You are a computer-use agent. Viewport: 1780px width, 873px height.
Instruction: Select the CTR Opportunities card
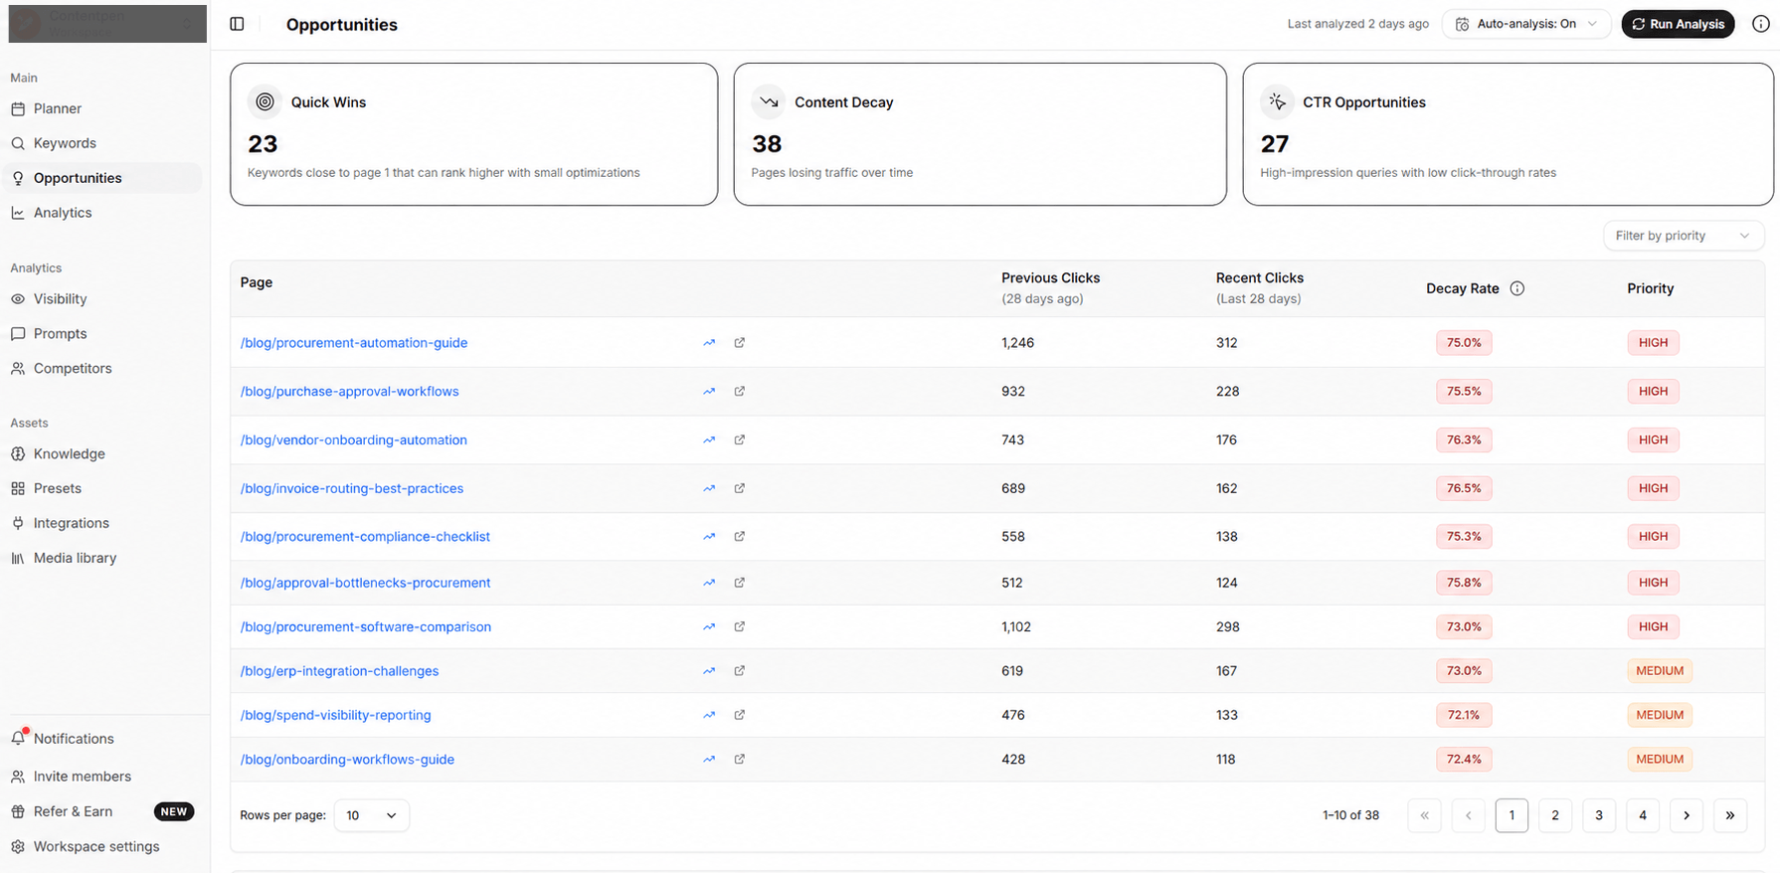[1509, 134]
